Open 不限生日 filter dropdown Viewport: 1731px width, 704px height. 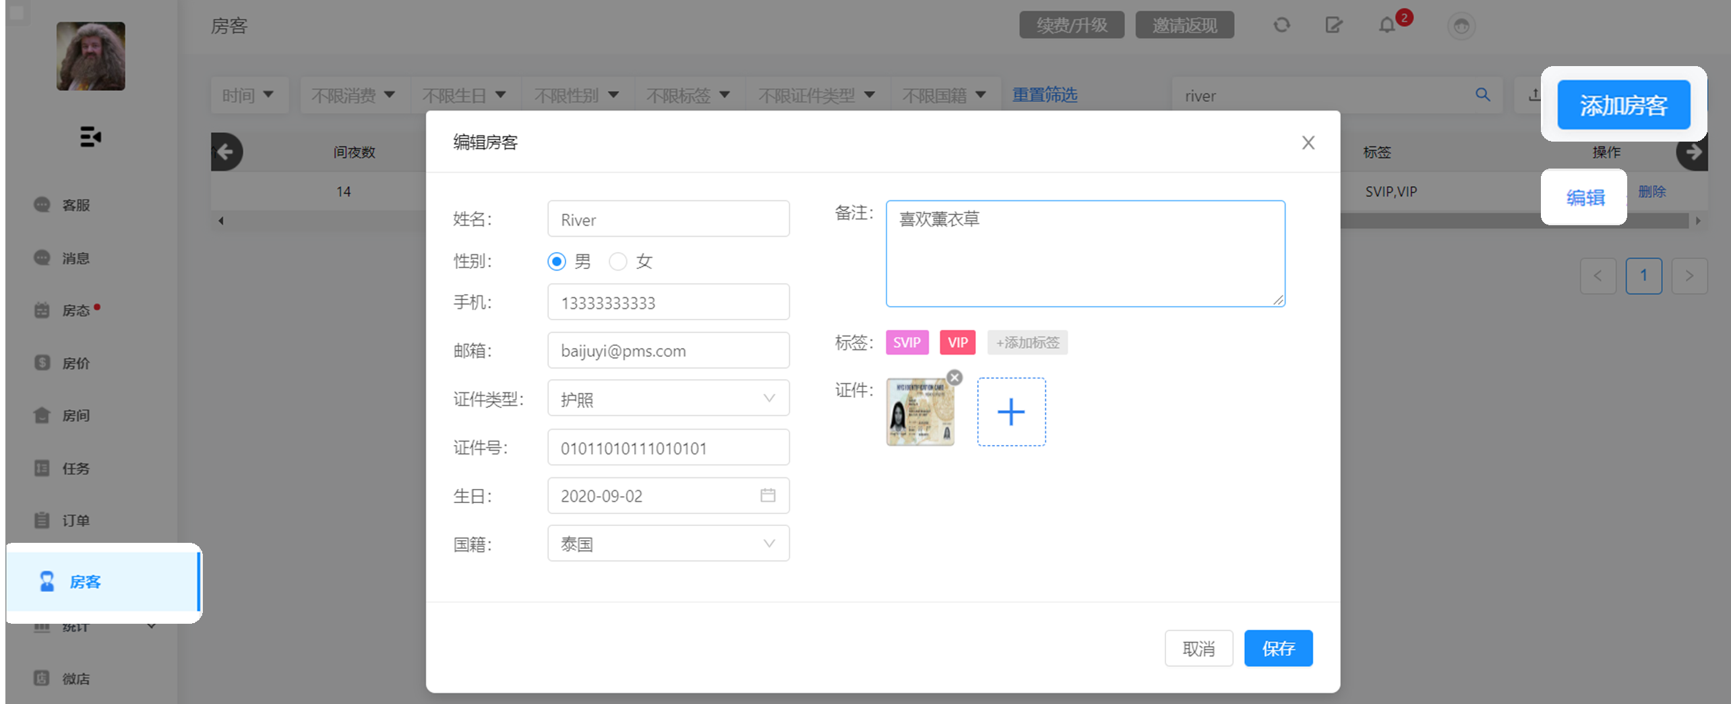tap(465, 95)
